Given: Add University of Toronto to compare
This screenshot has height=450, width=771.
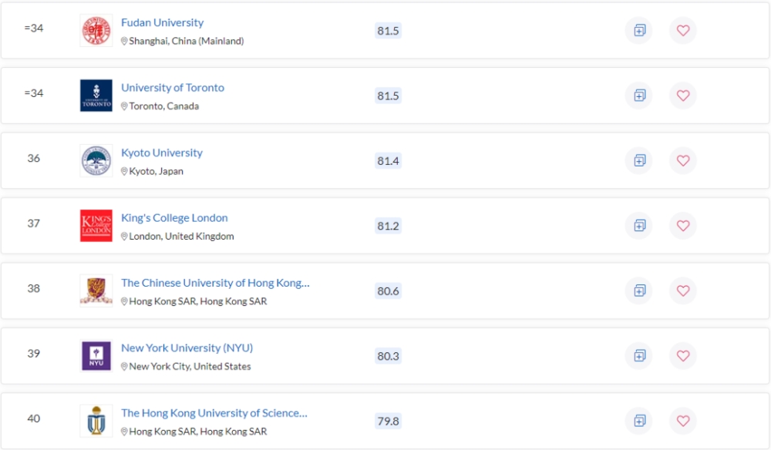Looking at the screenshot, I should (x=639, y=96).
